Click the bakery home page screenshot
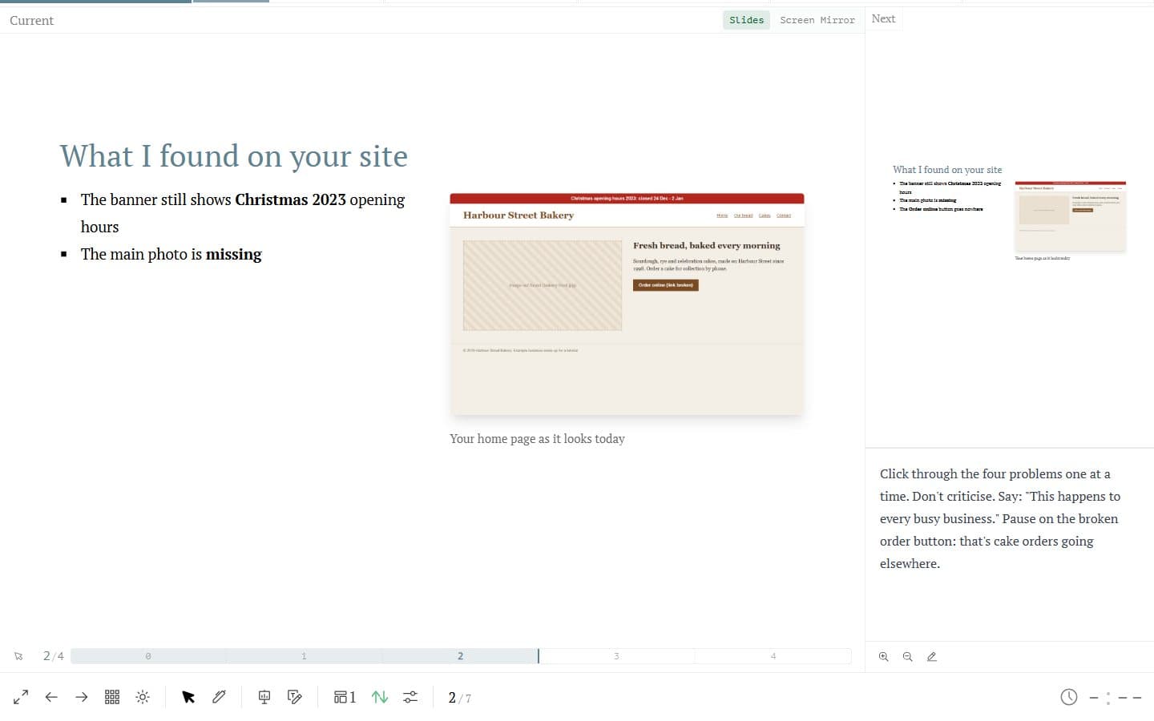Image resolution: width=1154 pixels, height=721 pixels. 627,304
